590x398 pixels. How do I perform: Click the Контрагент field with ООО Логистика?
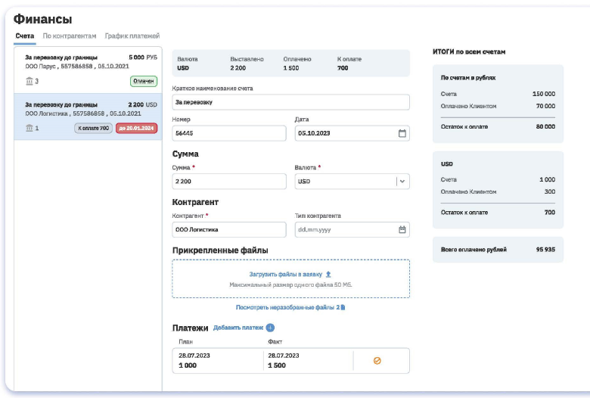(229, 229)
